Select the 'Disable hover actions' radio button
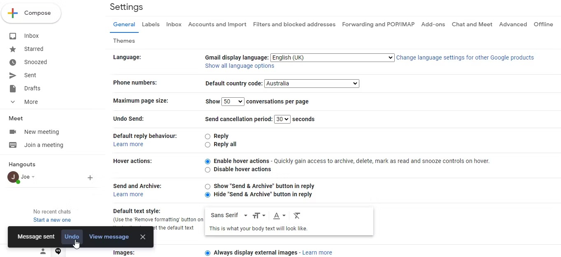Image resolution: width=561 pixels, height=257 pixels. pos(208,170)
